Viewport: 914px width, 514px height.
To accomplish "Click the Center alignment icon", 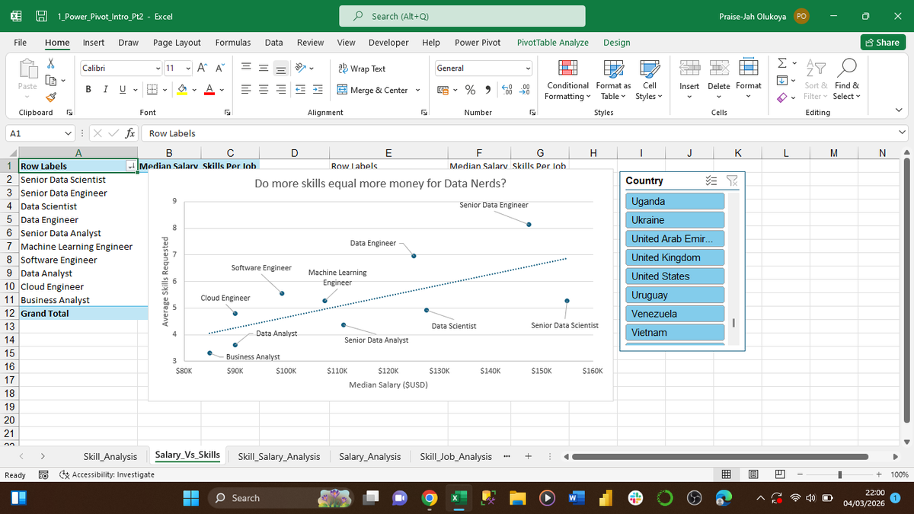I will [x=264, y=90].
